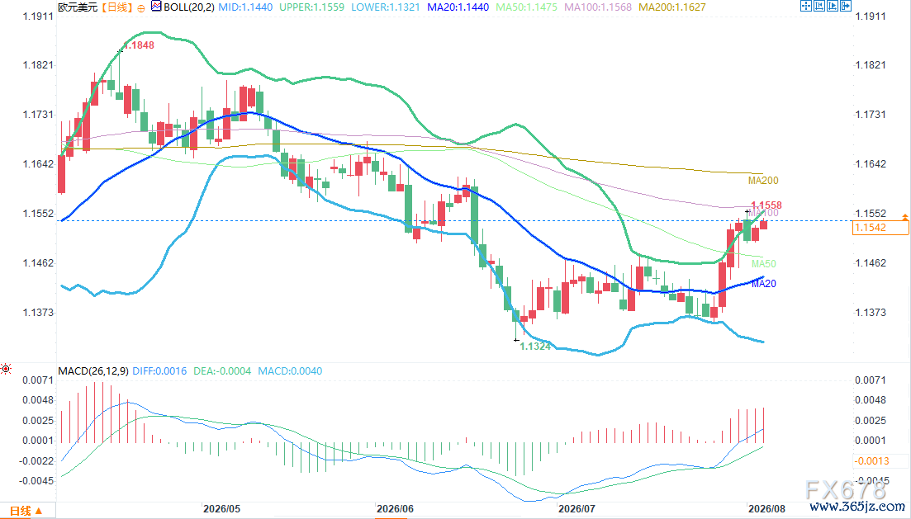Click the 1.1848 high price marker
Image resolution: width=911 pixels, height=519 pixels.
pyautogui.click(x=139, y=45)
